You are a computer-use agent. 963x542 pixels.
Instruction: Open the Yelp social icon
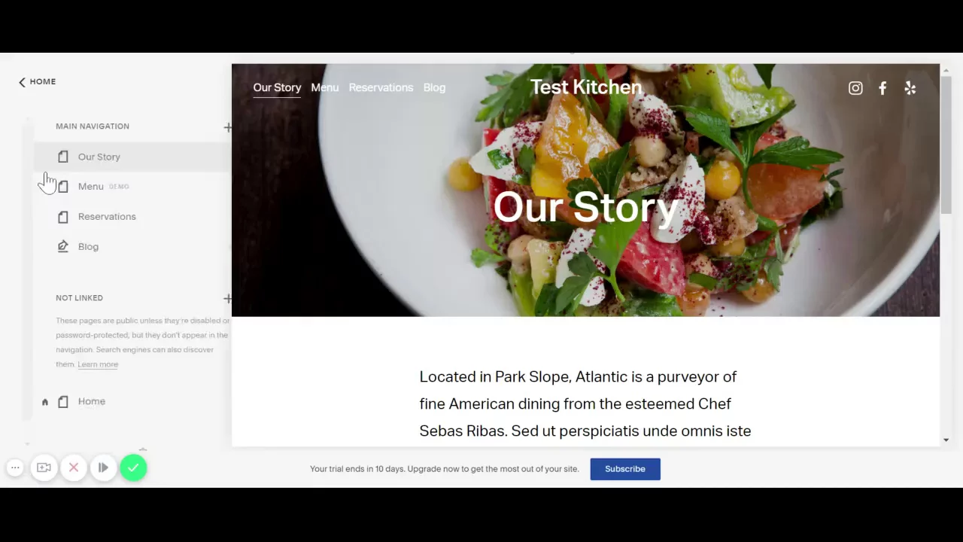click(x=910, y=88)
